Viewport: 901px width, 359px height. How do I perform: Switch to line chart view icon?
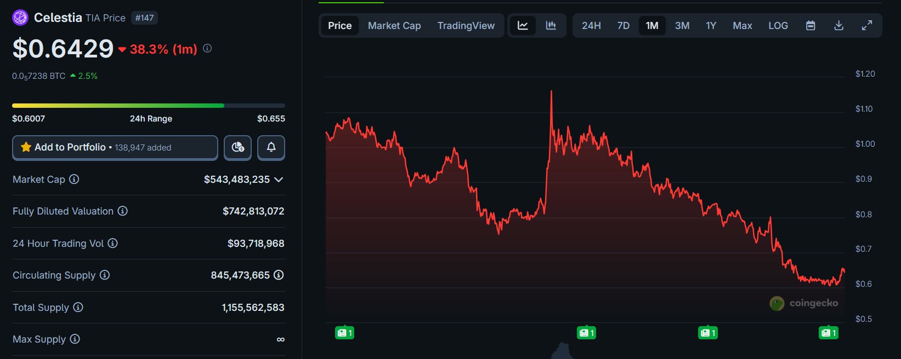pyautogui.click(x=523, y=26)
